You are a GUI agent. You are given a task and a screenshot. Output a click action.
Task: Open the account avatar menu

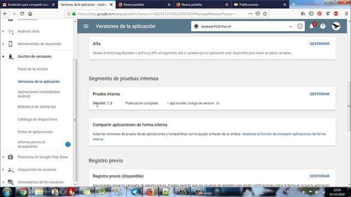tap(336, 26)
